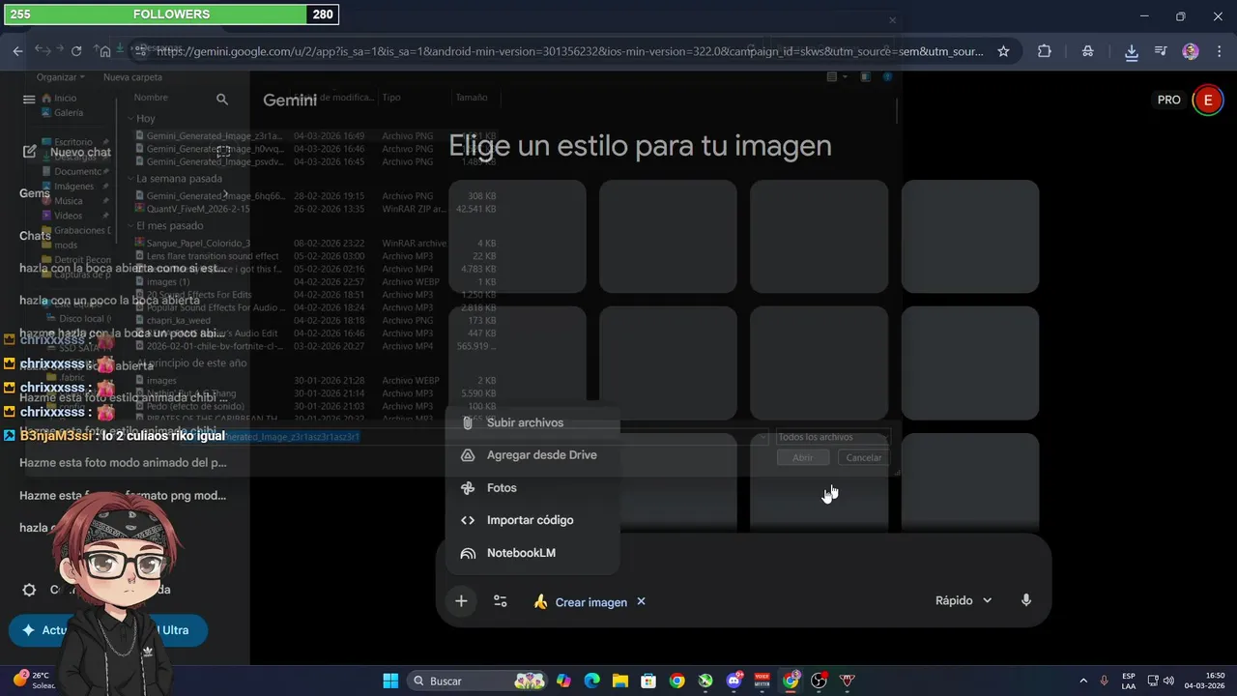This screenshot has width=1237, height=696.
Task: Open the PRO plan badge
Action: (1169, 100)
